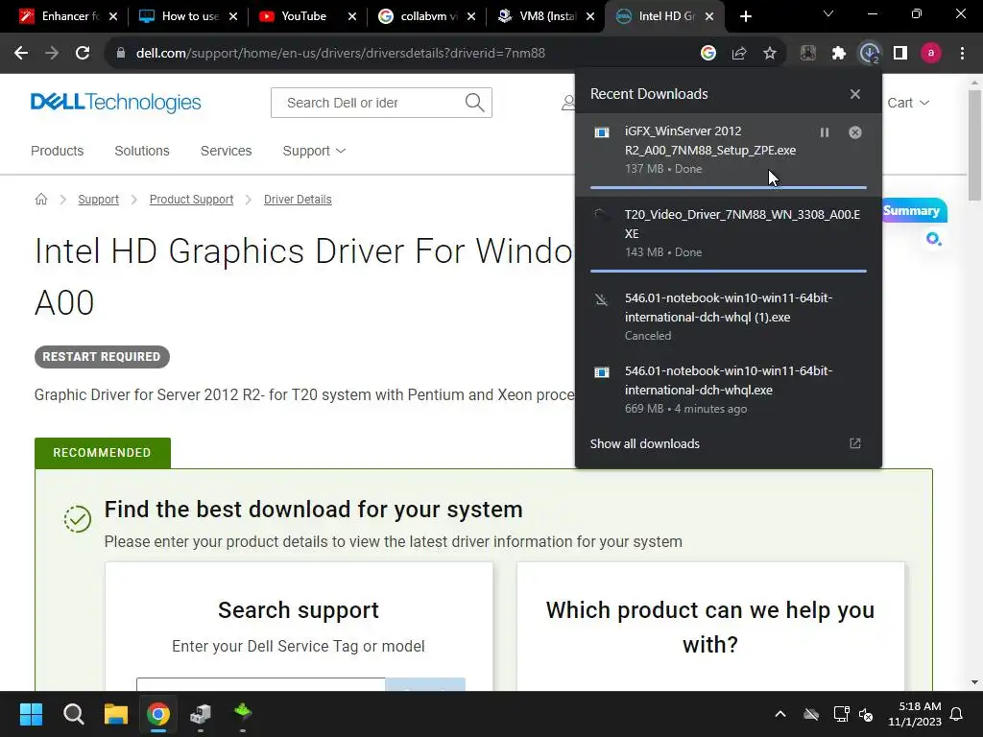Share this page via the share icon
The height and width of the screenshot is (737, 983).
[739, 54]
